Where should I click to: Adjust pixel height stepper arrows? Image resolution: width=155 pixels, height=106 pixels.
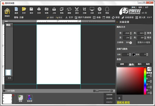click(x=145, y=33)
